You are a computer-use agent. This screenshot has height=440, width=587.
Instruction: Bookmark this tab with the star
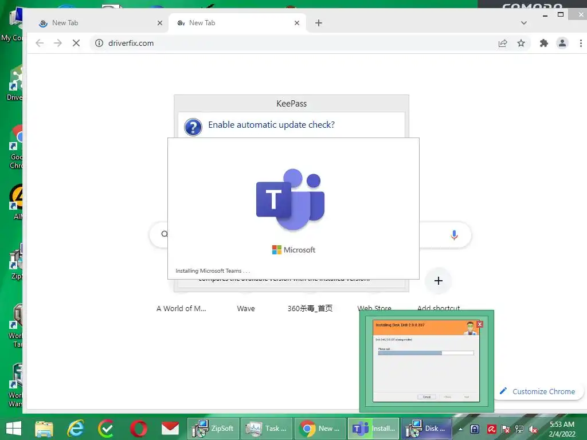[x=521, y=44]
